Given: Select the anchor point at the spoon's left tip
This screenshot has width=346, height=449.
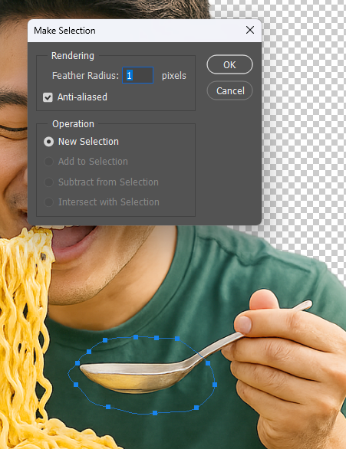Looking at the screenshot, I should click(77, 363).
